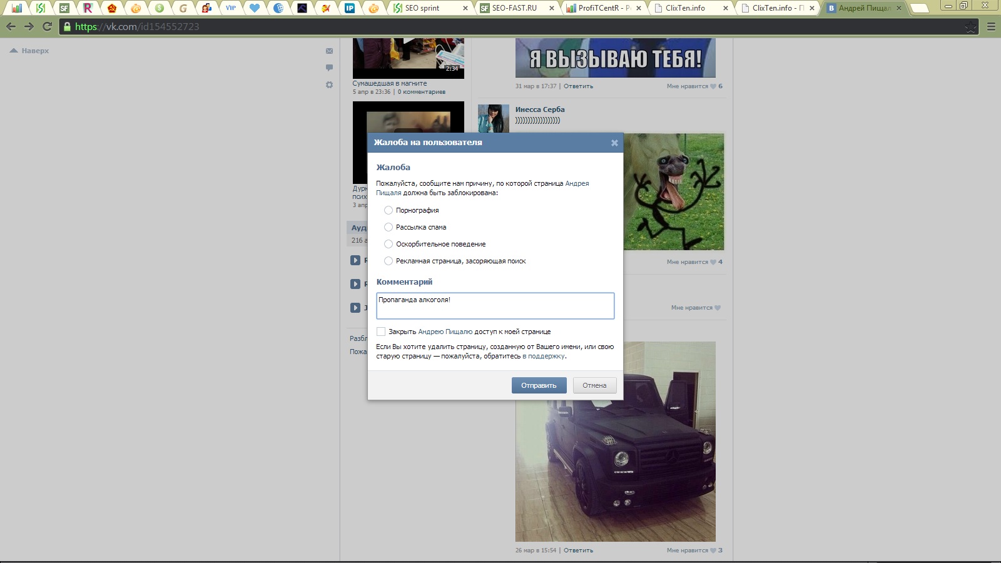The height and width of the screenshot is (563, 1001).
Task: Like the horse picture post with 4 likes
Action: pos(694,262)
